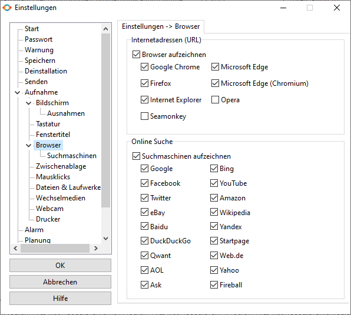Click the Abbrechen button
The width and height of the screenshot is (351, 315).
(60, 282)
